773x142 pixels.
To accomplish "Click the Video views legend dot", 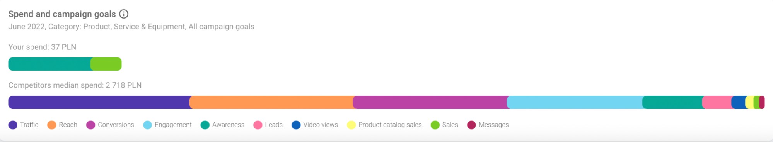I will coord(296,125).
